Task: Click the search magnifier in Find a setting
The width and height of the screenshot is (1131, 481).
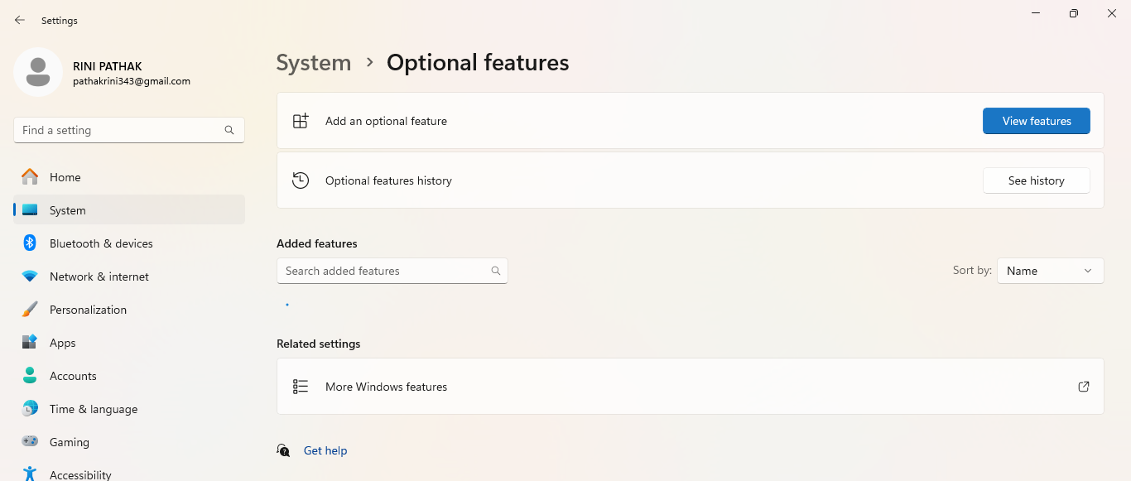Action: [x=229, y=130]
